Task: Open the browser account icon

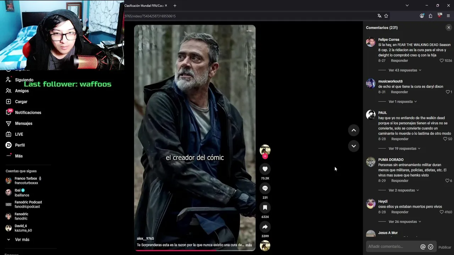Action: pos(422,16)
